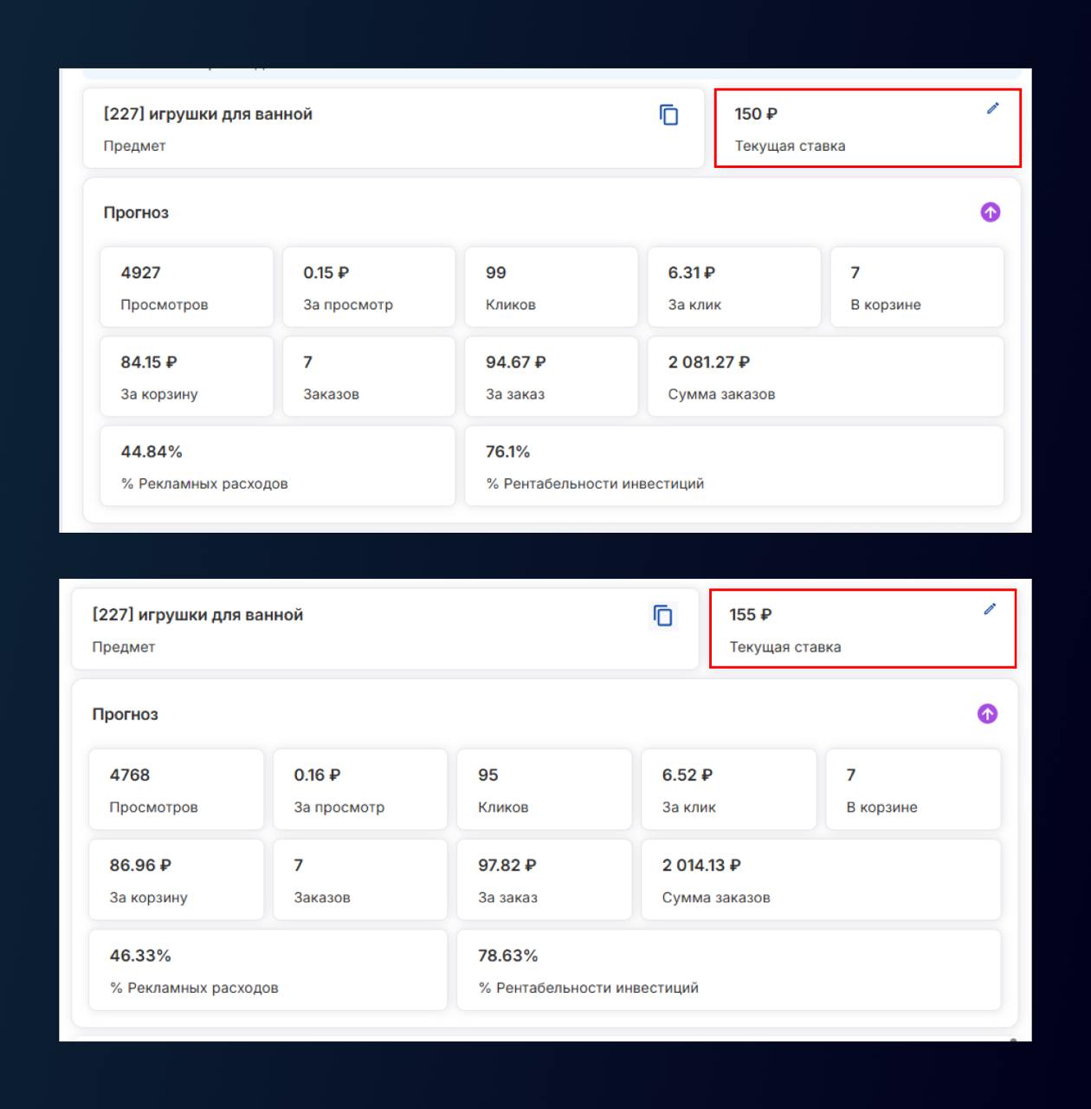Collapse forecast arrow in the 155 ₽ panel
Screen dimensions: 1091x1109
pos(987,714)
